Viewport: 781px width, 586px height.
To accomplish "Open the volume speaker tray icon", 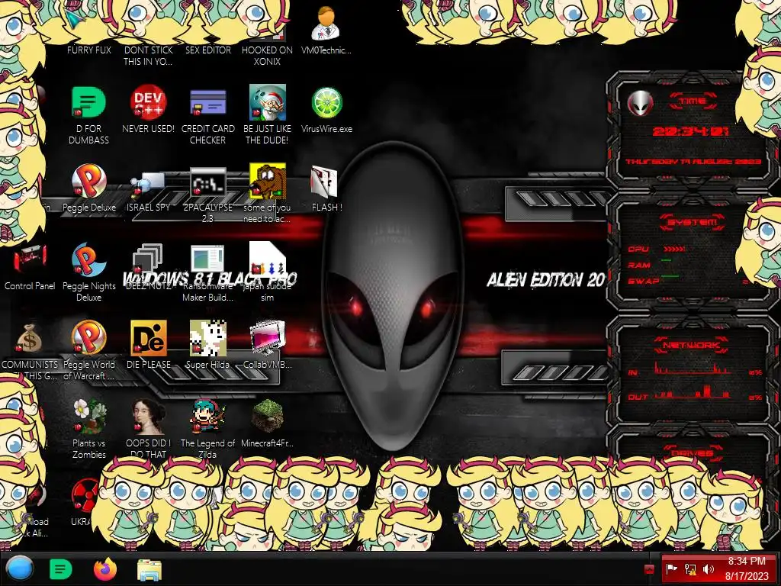I will [x=709, y=568].
